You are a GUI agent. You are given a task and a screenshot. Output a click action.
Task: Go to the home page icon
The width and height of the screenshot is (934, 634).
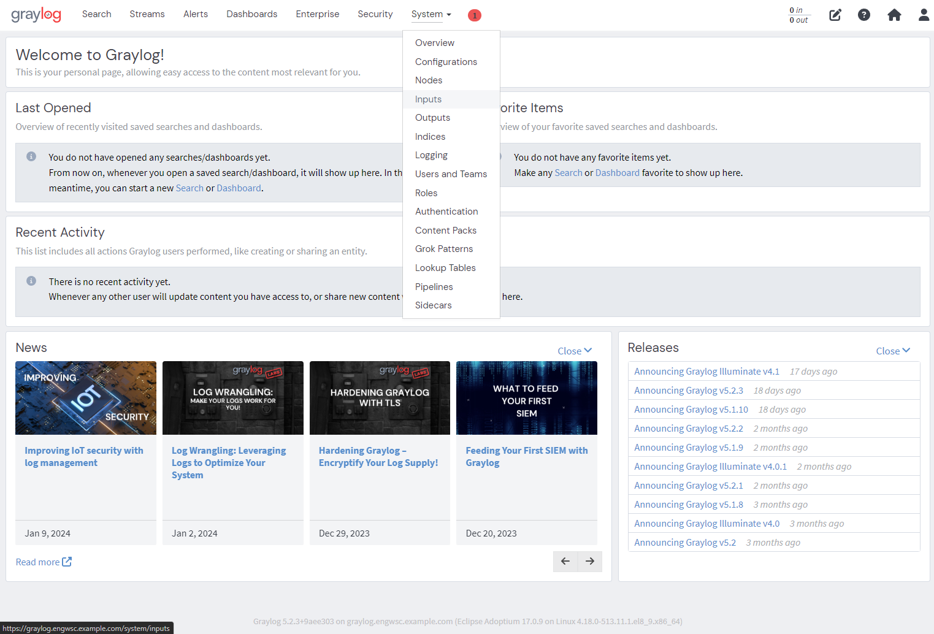point(894,15)
